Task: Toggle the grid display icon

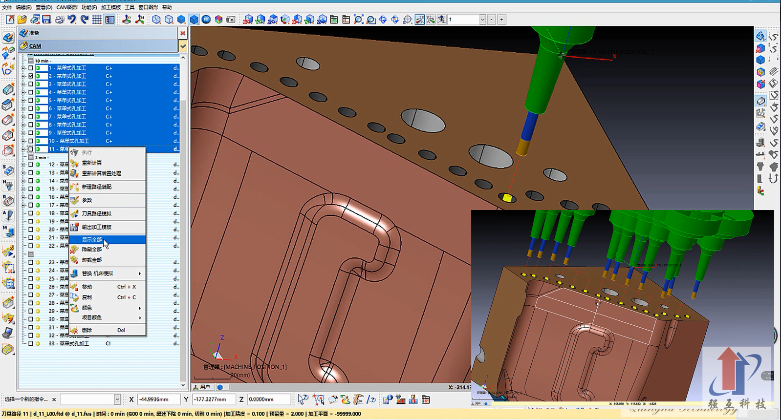Action: point(97,20)
